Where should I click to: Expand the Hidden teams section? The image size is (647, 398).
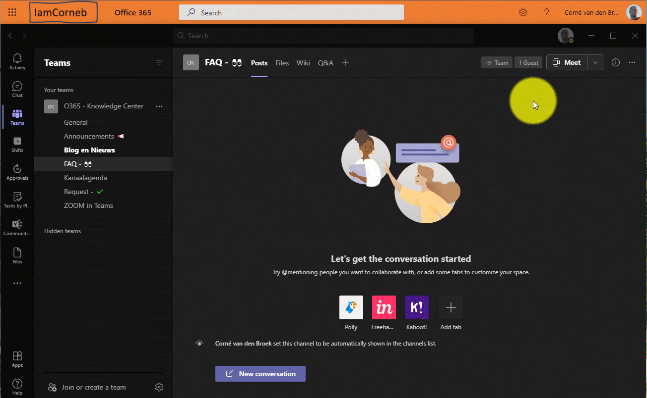click(x=63, y=231)
